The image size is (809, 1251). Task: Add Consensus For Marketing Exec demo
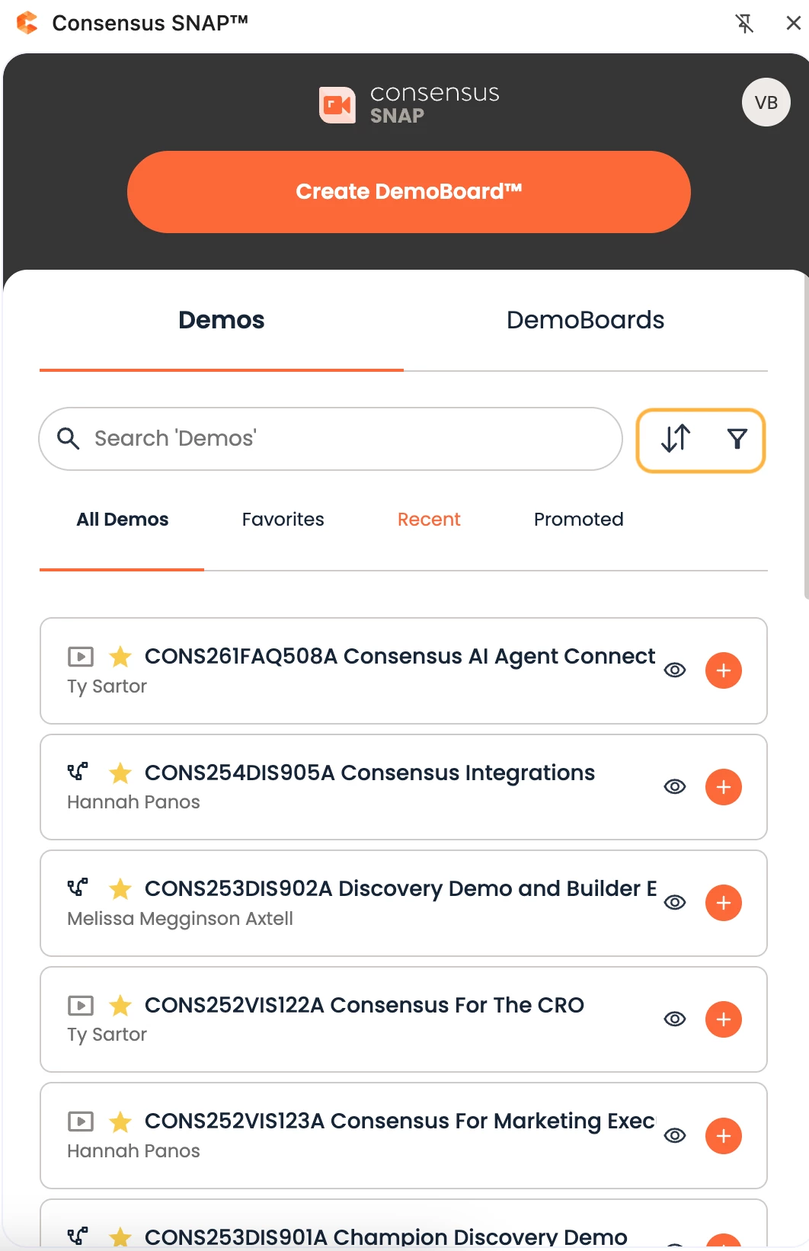click(723, 1136)
